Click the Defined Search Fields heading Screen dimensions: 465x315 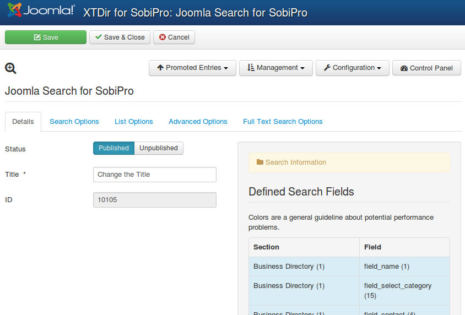point(301,192)
